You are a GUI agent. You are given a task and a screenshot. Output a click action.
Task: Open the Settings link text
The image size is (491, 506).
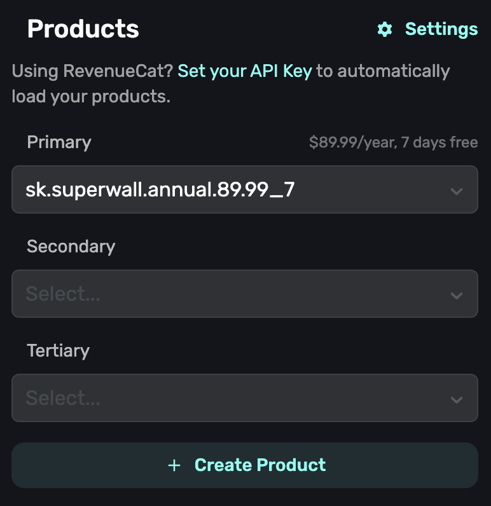[x=441, y=29]
